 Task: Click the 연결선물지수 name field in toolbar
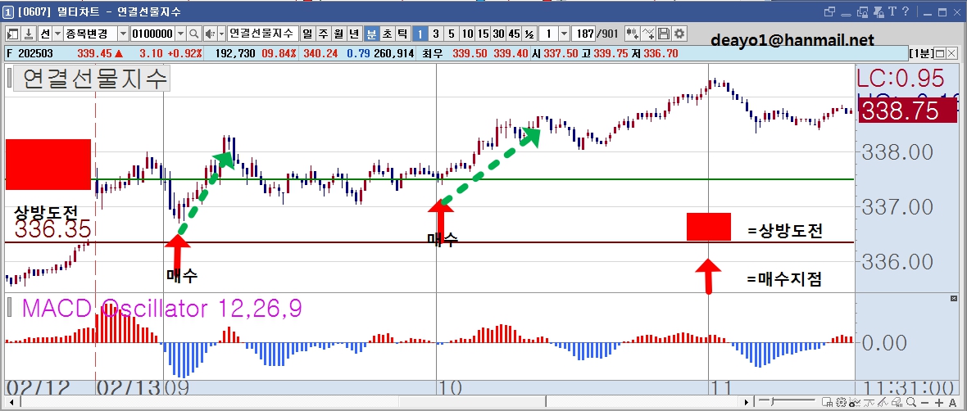pos(262,34)
